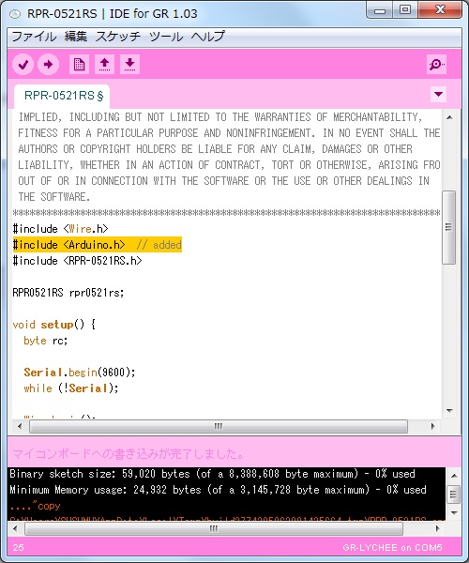Click the editor vertical scrollbar thumb
The width and height of the screenshot is (469, 563).
pos(448,228)
